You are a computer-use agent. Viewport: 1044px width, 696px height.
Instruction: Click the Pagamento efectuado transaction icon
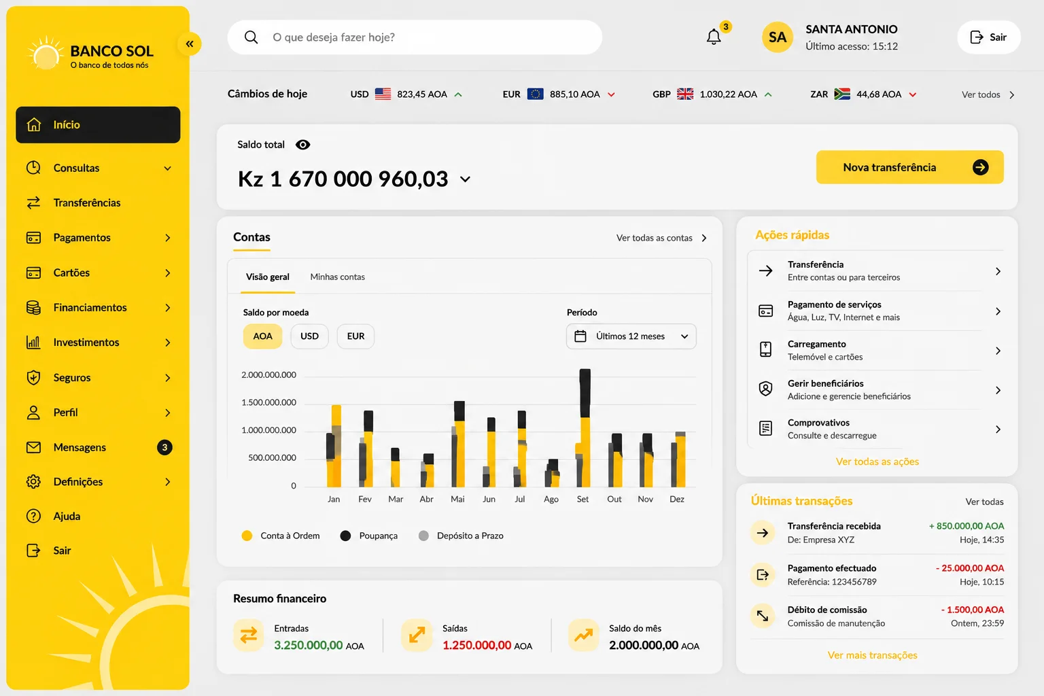(x=763, y=575)
